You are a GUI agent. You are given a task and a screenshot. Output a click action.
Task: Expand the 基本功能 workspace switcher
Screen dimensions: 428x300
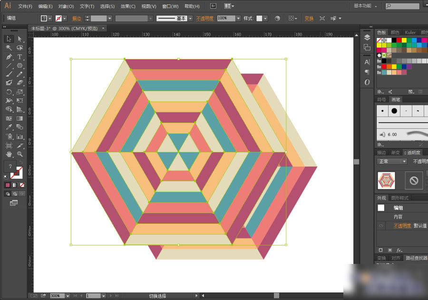point(366,6)
